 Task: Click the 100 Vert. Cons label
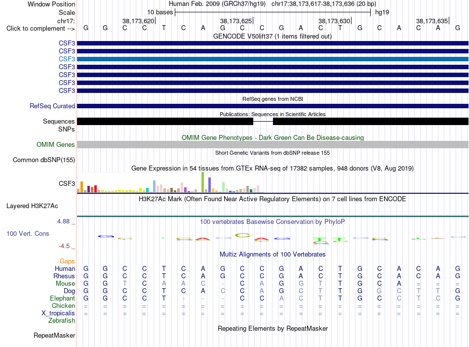click(x=28, y=233)
